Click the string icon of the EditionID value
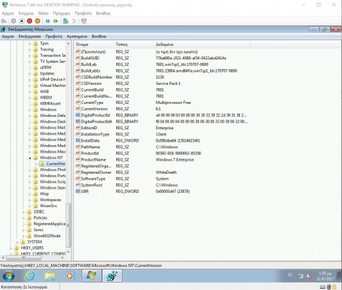This screenshot has height=290, width=342. tap(78, 128)
